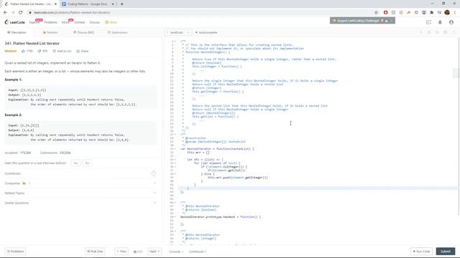Switch to Coding Patterns Google Docs tab
This screenshot has width=460, height=258.
pyautogui.click(x=88, y=4)
